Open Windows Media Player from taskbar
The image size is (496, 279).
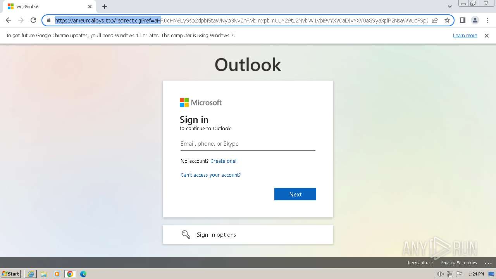pyautogui.click(x=57, y=274)
